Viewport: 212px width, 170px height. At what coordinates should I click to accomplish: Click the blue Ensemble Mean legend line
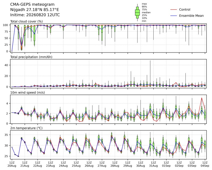point(174,16)
